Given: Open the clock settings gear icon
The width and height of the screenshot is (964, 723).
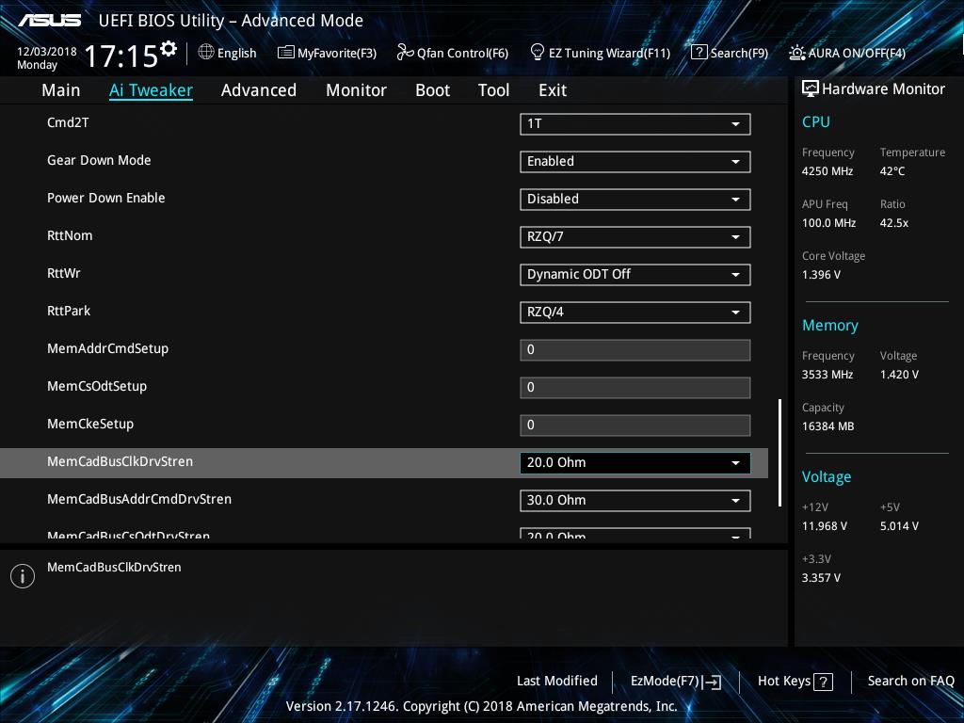Looking at the screenshot, I should pyautogui.click(x=169, y=48).
